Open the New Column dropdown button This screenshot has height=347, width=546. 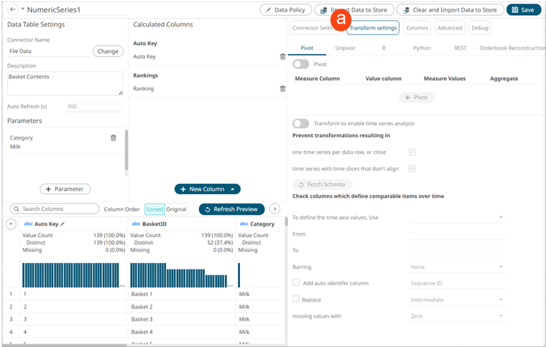coord(207,189)
